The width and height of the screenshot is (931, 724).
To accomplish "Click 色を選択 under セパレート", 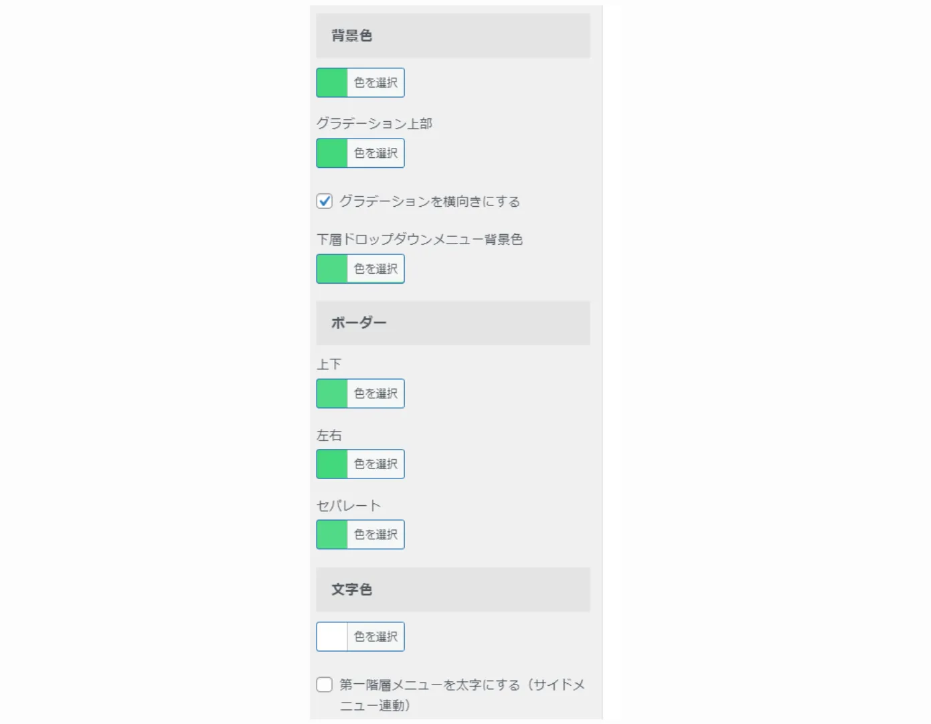I will 375,534.
